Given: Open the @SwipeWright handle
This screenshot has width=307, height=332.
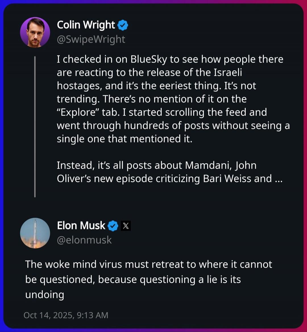Looking at the screenshot, I should tap(91, 39).
